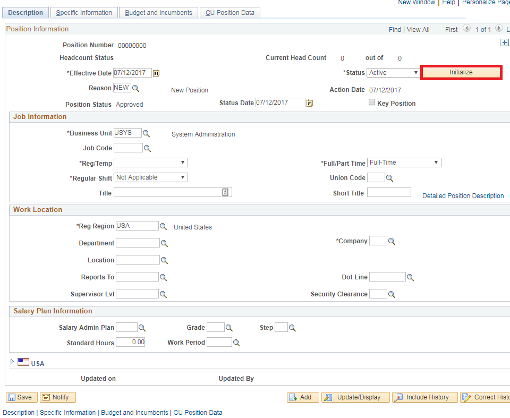Click the Initialize button
This screenshot has height=418, width=510.
[x=461, y=72]
